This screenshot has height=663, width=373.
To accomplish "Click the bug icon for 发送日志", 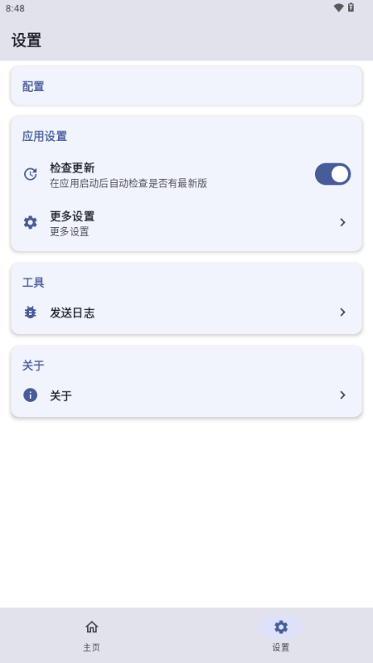I will pos(30,312).
